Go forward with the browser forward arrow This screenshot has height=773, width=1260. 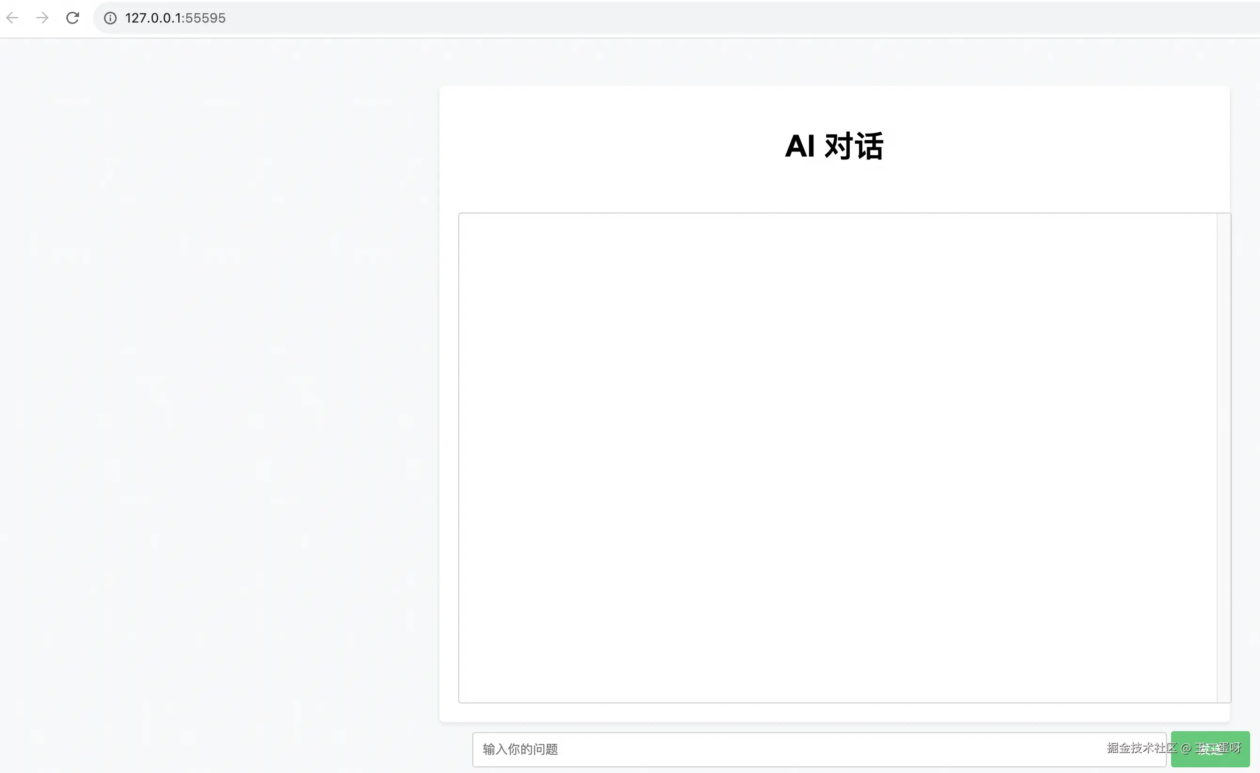[41, 18]
